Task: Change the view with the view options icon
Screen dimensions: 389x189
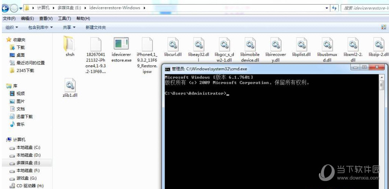Action: (384, 27)
